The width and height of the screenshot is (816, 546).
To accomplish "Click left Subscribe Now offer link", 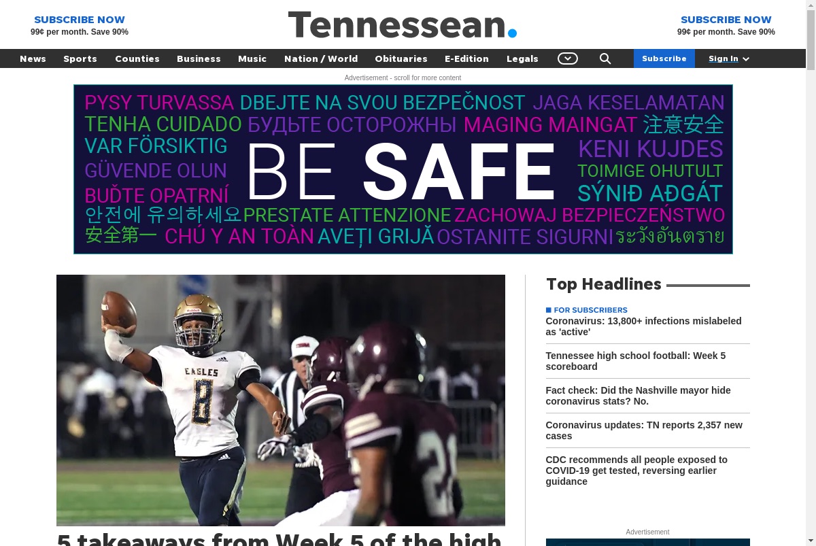I will [80, 25].
